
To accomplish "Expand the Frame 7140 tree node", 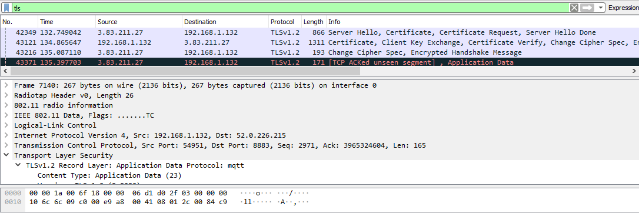I will (x=6, y=85).
